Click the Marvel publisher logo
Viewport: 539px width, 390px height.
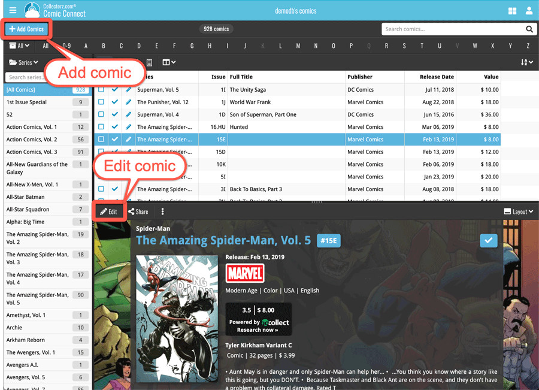pos(245,273)
